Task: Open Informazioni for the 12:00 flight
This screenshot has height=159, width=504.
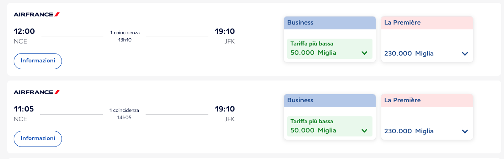Action: tap(38, 61)
